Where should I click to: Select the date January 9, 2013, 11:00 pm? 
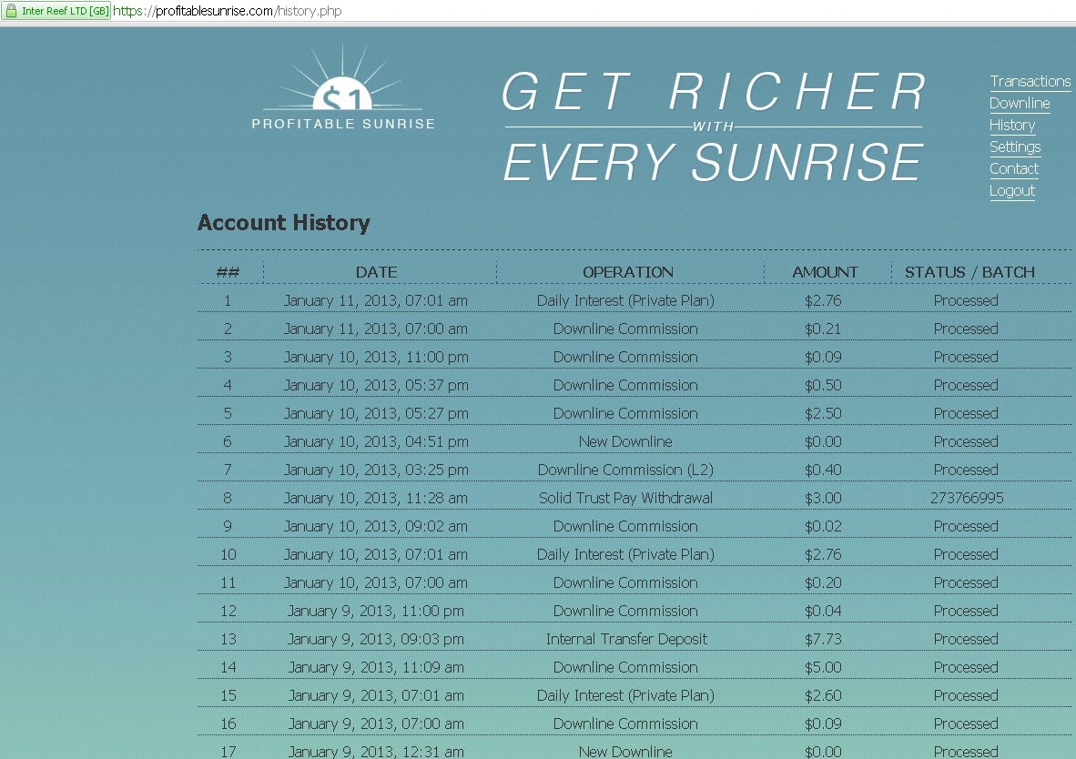pyautogui.click(x=375, y=611)
